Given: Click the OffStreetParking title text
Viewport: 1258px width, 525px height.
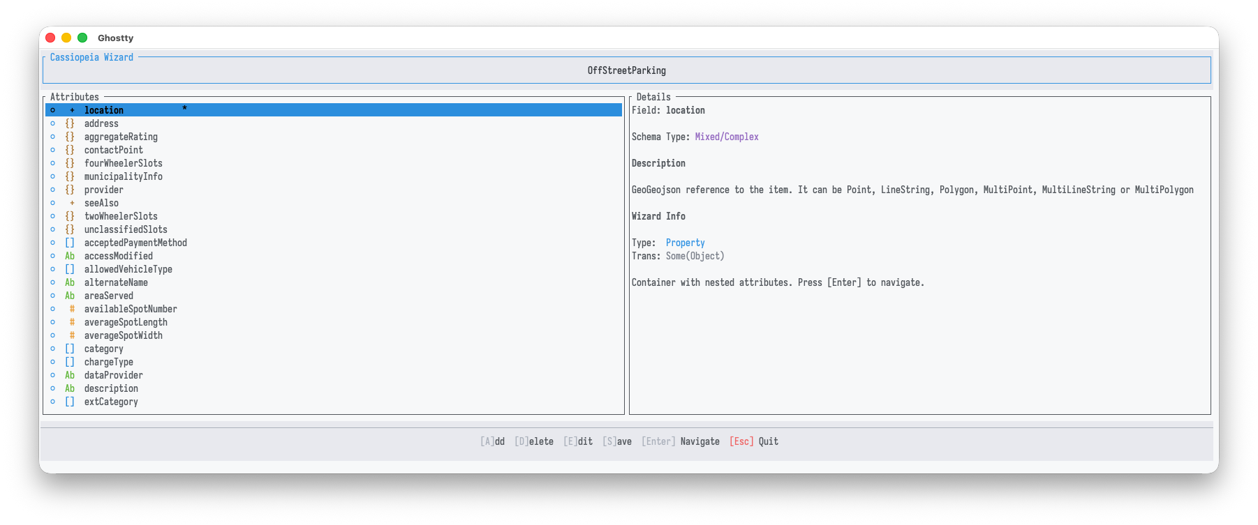Looking at the screenshot, I should [x=627, y=70].
